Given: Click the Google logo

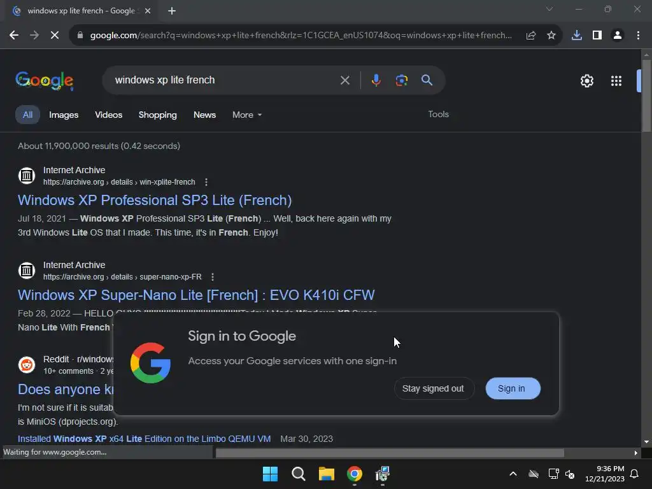Looking at the screenshot, I should (x=45, y=80).
